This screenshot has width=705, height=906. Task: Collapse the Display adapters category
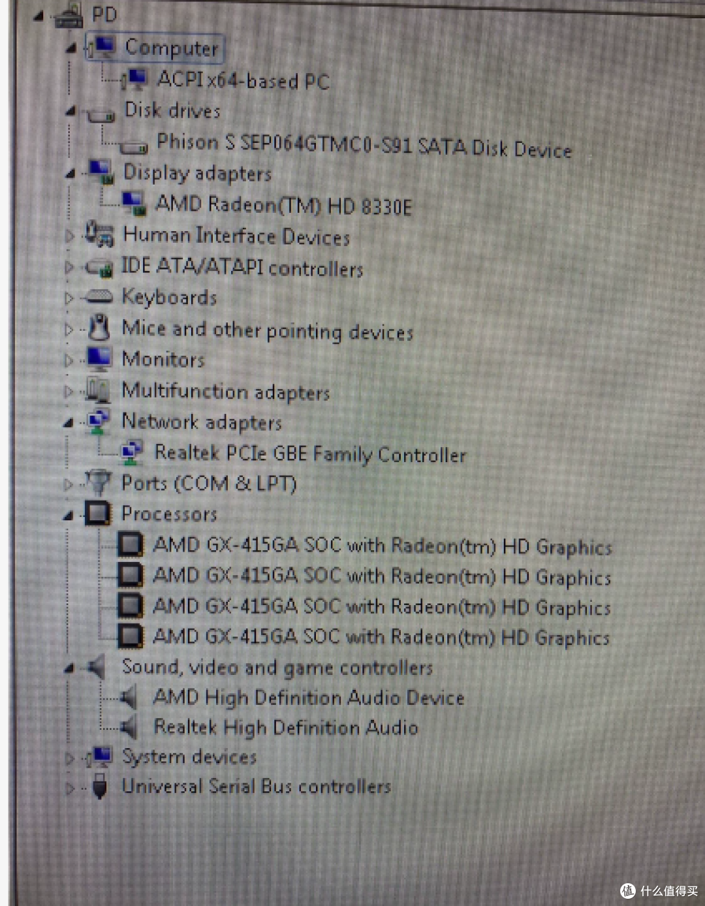[x=70, y=174]
